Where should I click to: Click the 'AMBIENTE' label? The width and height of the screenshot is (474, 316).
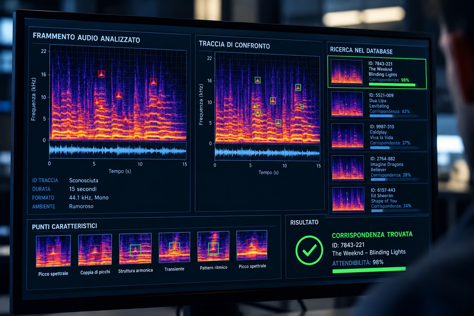pos(44,206)
